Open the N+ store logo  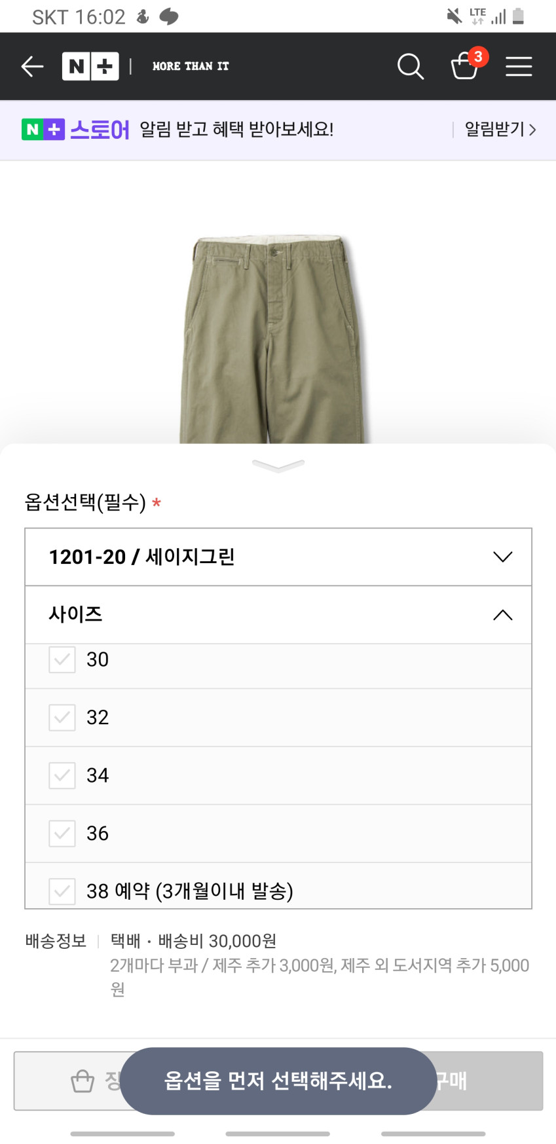[90, 66]
